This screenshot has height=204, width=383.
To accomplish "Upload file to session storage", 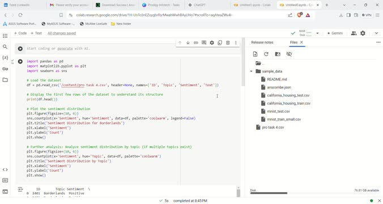I will (255, 54).
